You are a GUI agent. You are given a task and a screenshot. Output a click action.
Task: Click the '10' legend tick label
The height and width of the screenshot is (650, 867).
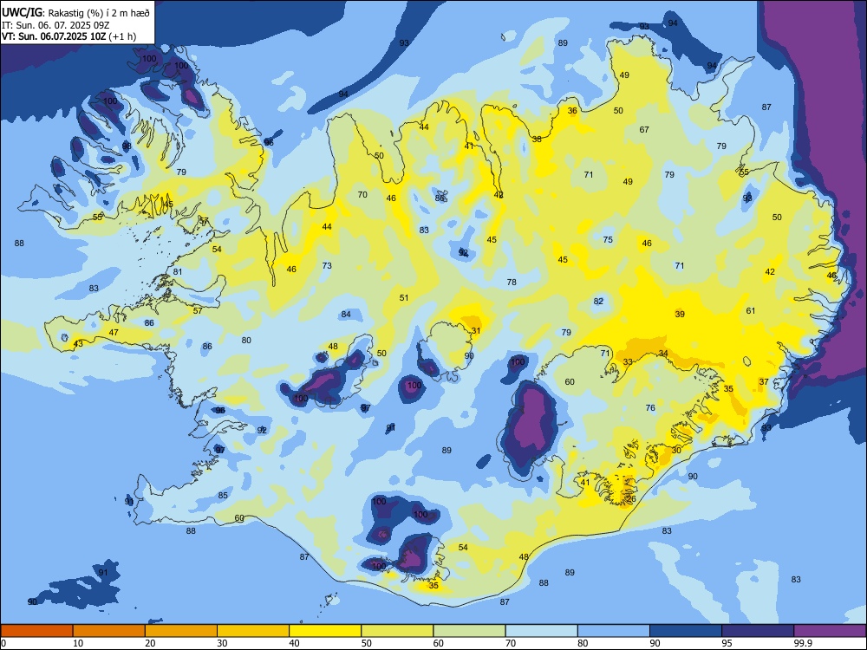(78, 643)
